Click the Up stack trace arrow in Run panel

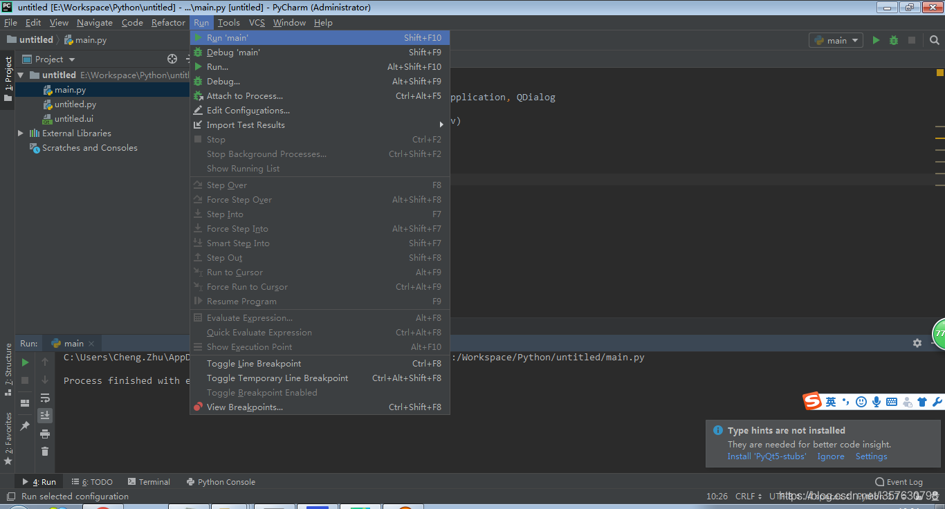45,362
